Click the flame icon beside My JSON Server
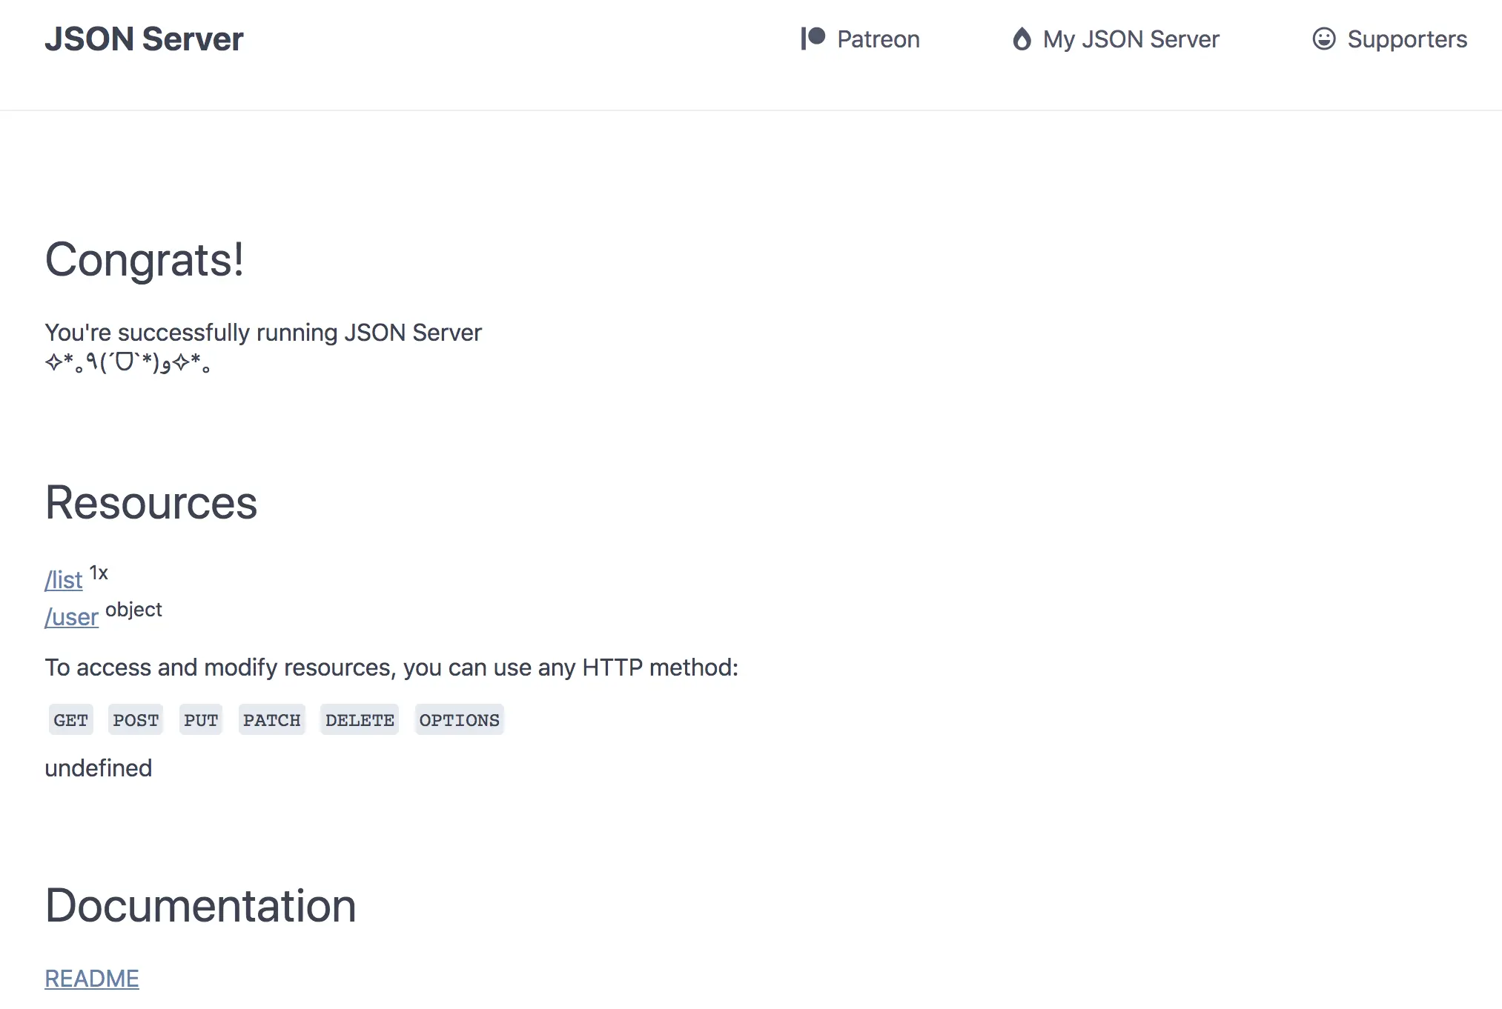The width and height of the screenshot is (1502, 1009). [x=1022, y=39]
